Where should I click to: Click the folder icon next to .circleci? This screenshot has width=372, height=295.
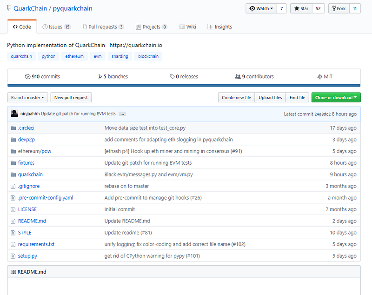pyautogui.click(x=13, y=128)
